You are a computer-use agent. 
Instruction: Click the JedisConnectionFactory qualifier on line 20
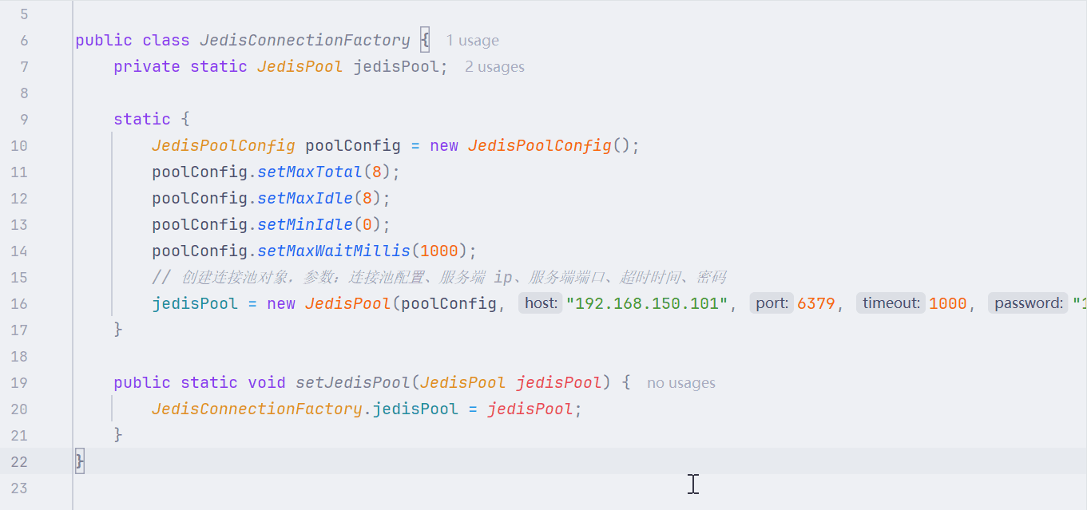tap(257, 409)
